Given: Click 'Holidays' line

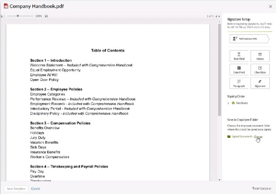Looking at the screenshot, I should [x=37, y=133].
